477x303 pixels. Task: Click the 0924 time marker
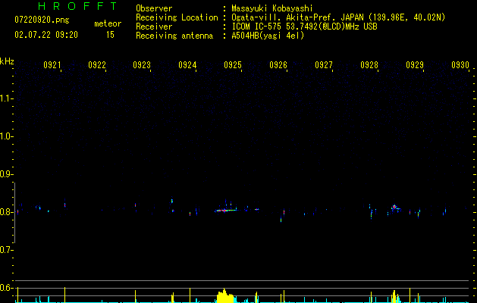[187, 65]
